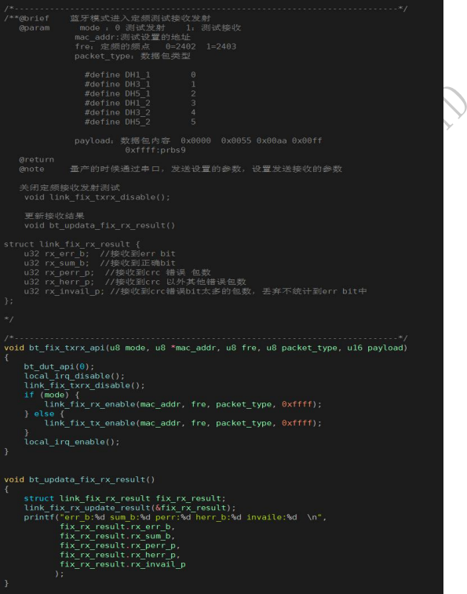
Task: Click commented 'void link_fix_txrx_disable();' declaration
Action: click(97, 198)
